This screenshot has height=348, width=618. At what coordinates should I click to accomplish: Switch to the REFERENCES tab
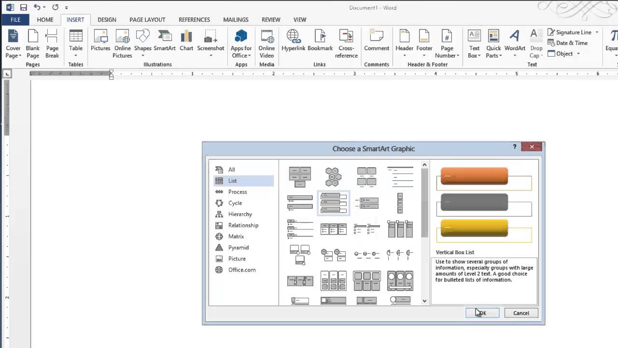(x=194, y=20)
